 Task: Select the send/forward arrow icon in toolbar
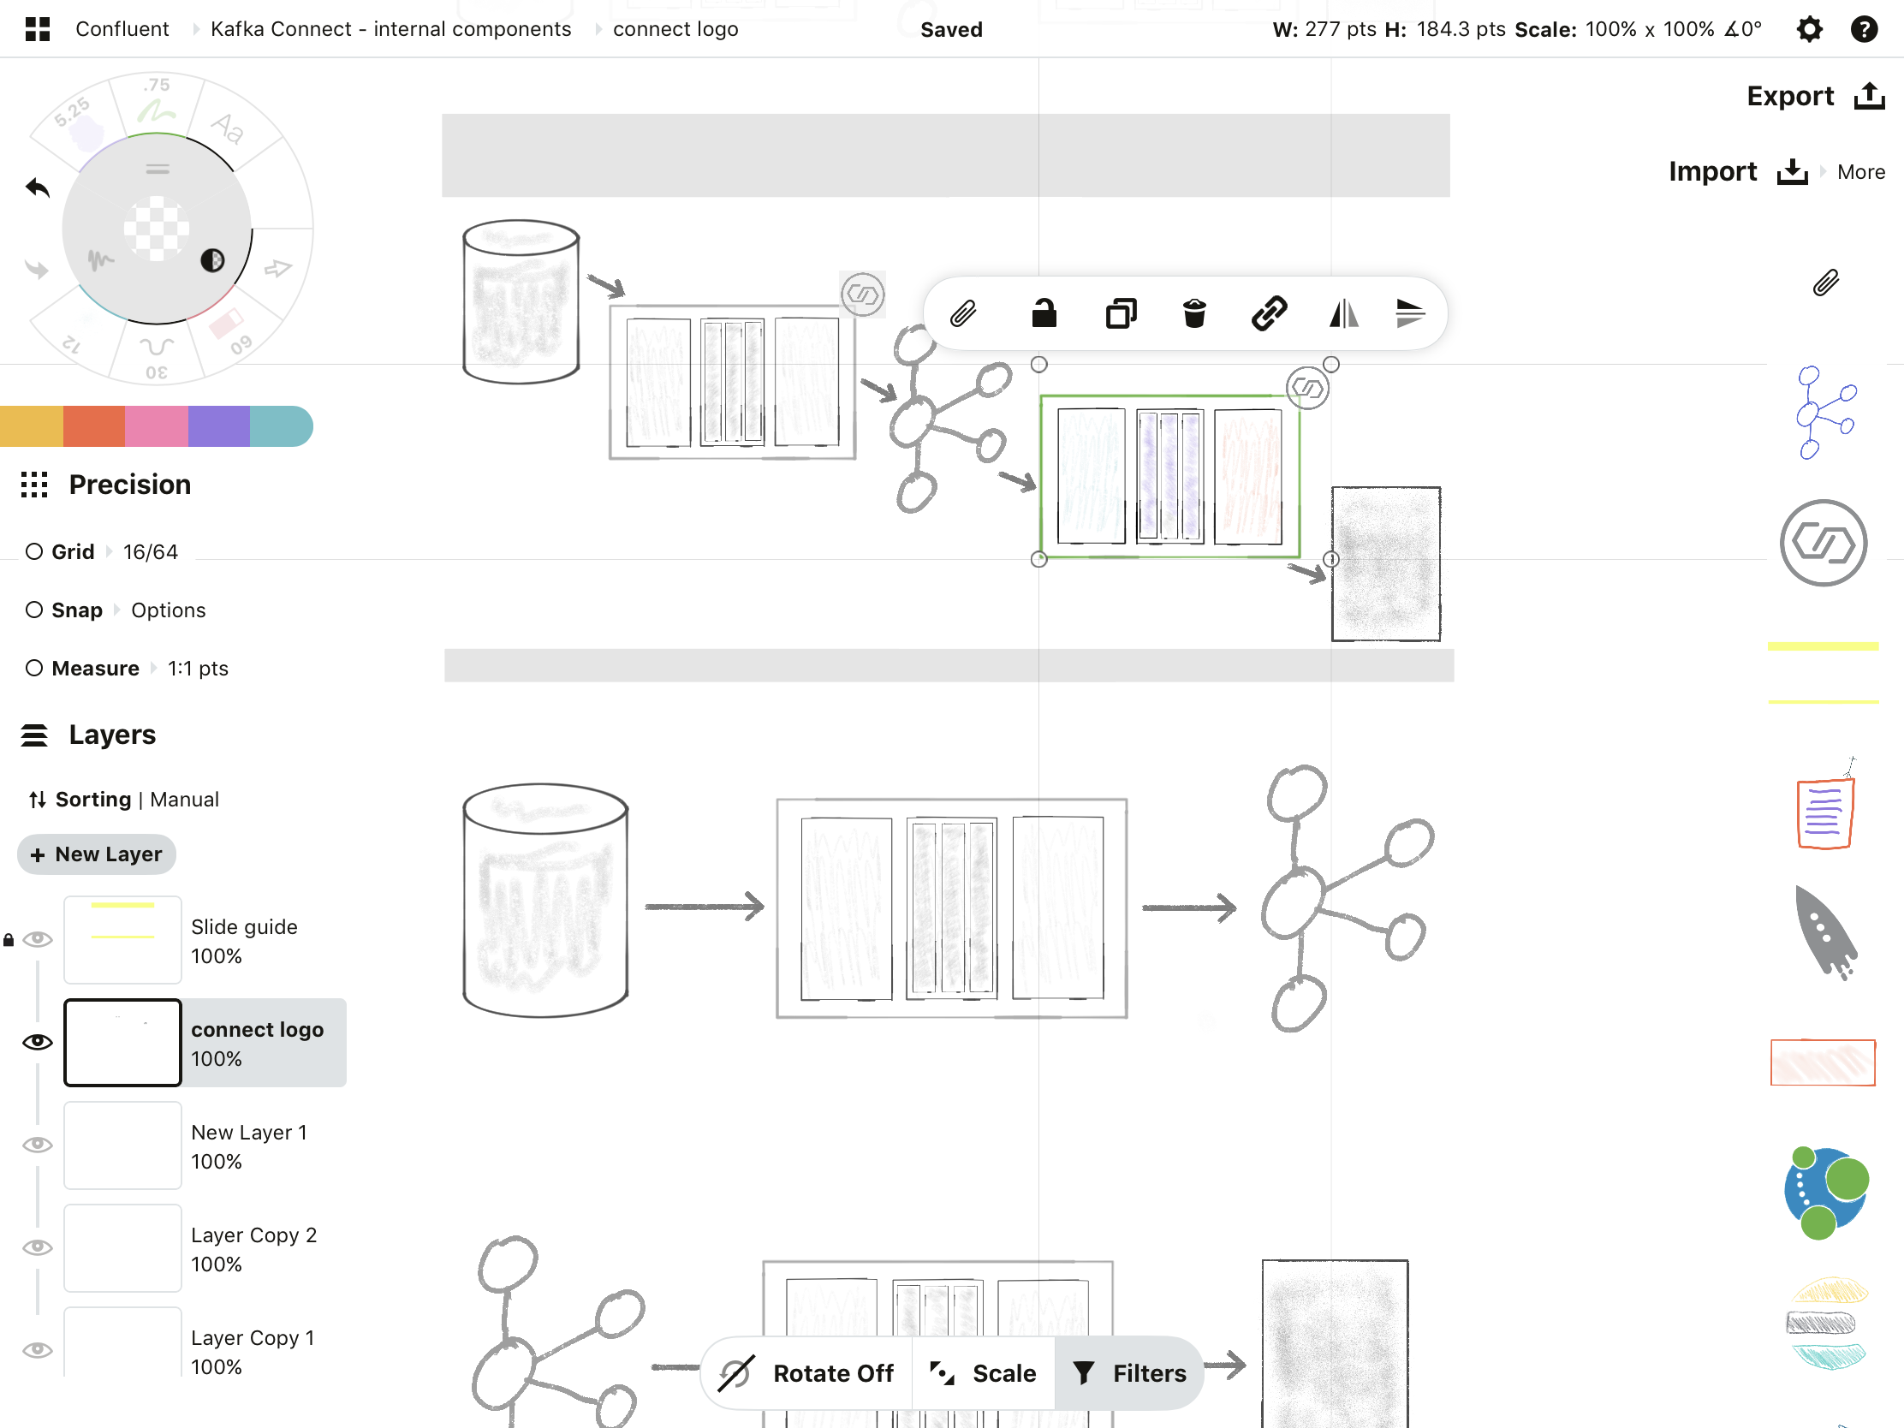(1411, 313)
